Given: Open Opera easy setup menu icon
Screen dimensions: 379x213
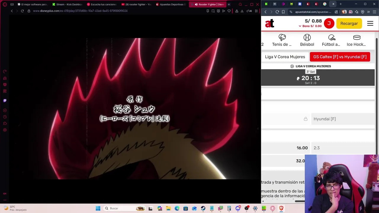Looking at the screenshot, I should click(x=256, y=11).
